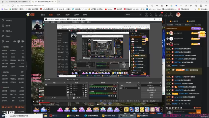Screen dimensions: 209x118
Task: Open Douyu 游戏 dropdown in navigation
Action: 77,15
